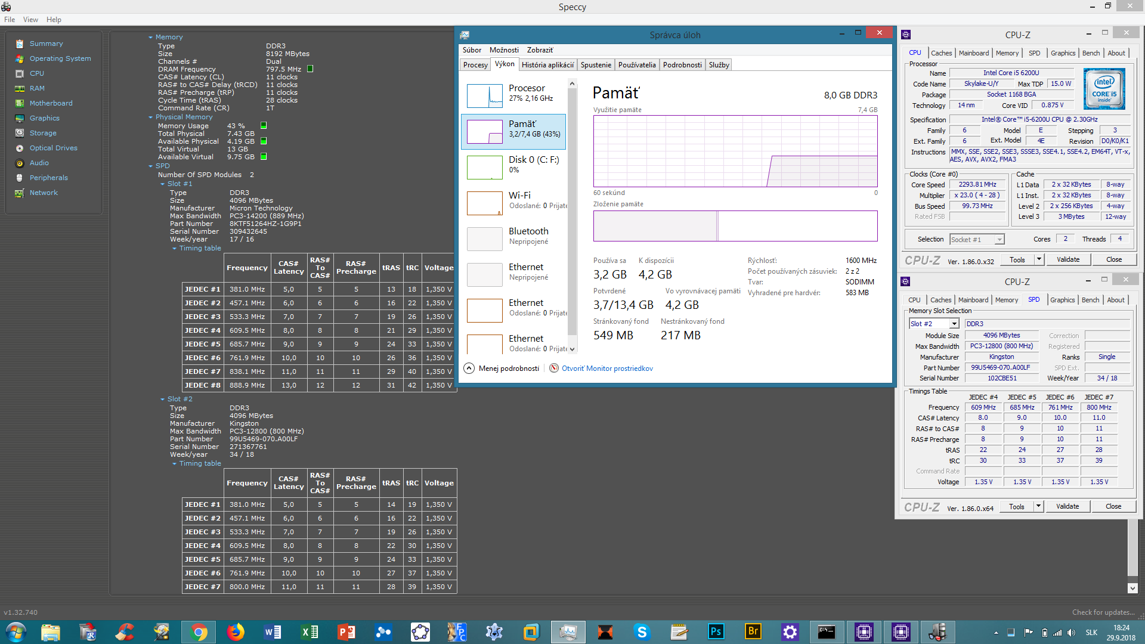Screen dimensions: 1145x644
Task: Open Windows Start button
Action: tap(16, 631)
